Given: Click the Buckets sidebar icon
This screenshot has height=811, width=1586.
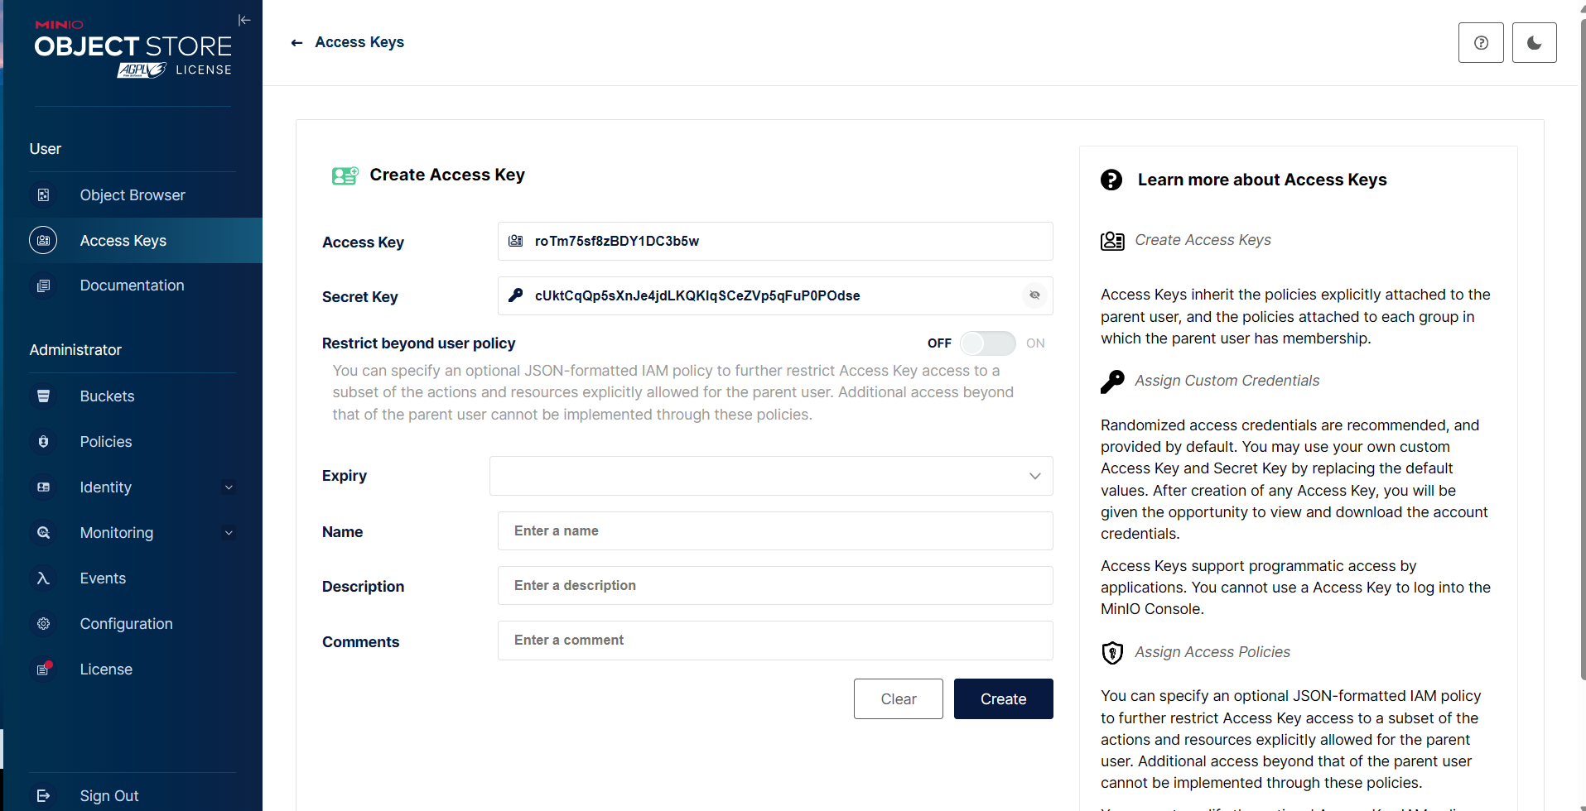Looking at the screenshot, I should click(x=44, y=396).
